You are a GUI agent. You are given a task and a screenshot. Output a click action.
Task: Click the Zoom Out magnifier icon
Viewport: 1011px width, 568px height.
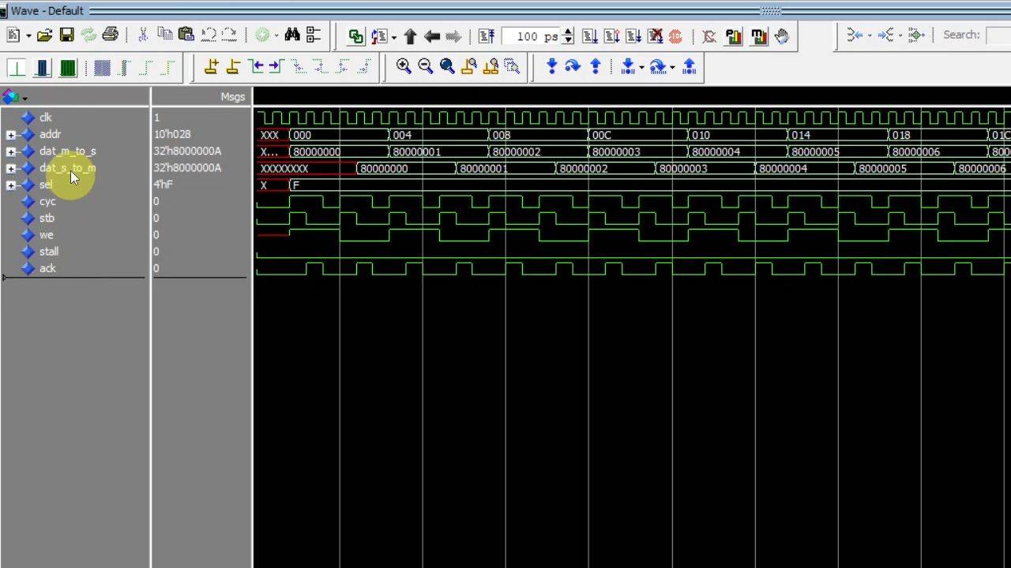tap(426, 66)
